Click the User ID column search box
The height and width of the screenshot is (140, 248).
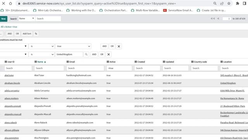(x=18, y=68)
